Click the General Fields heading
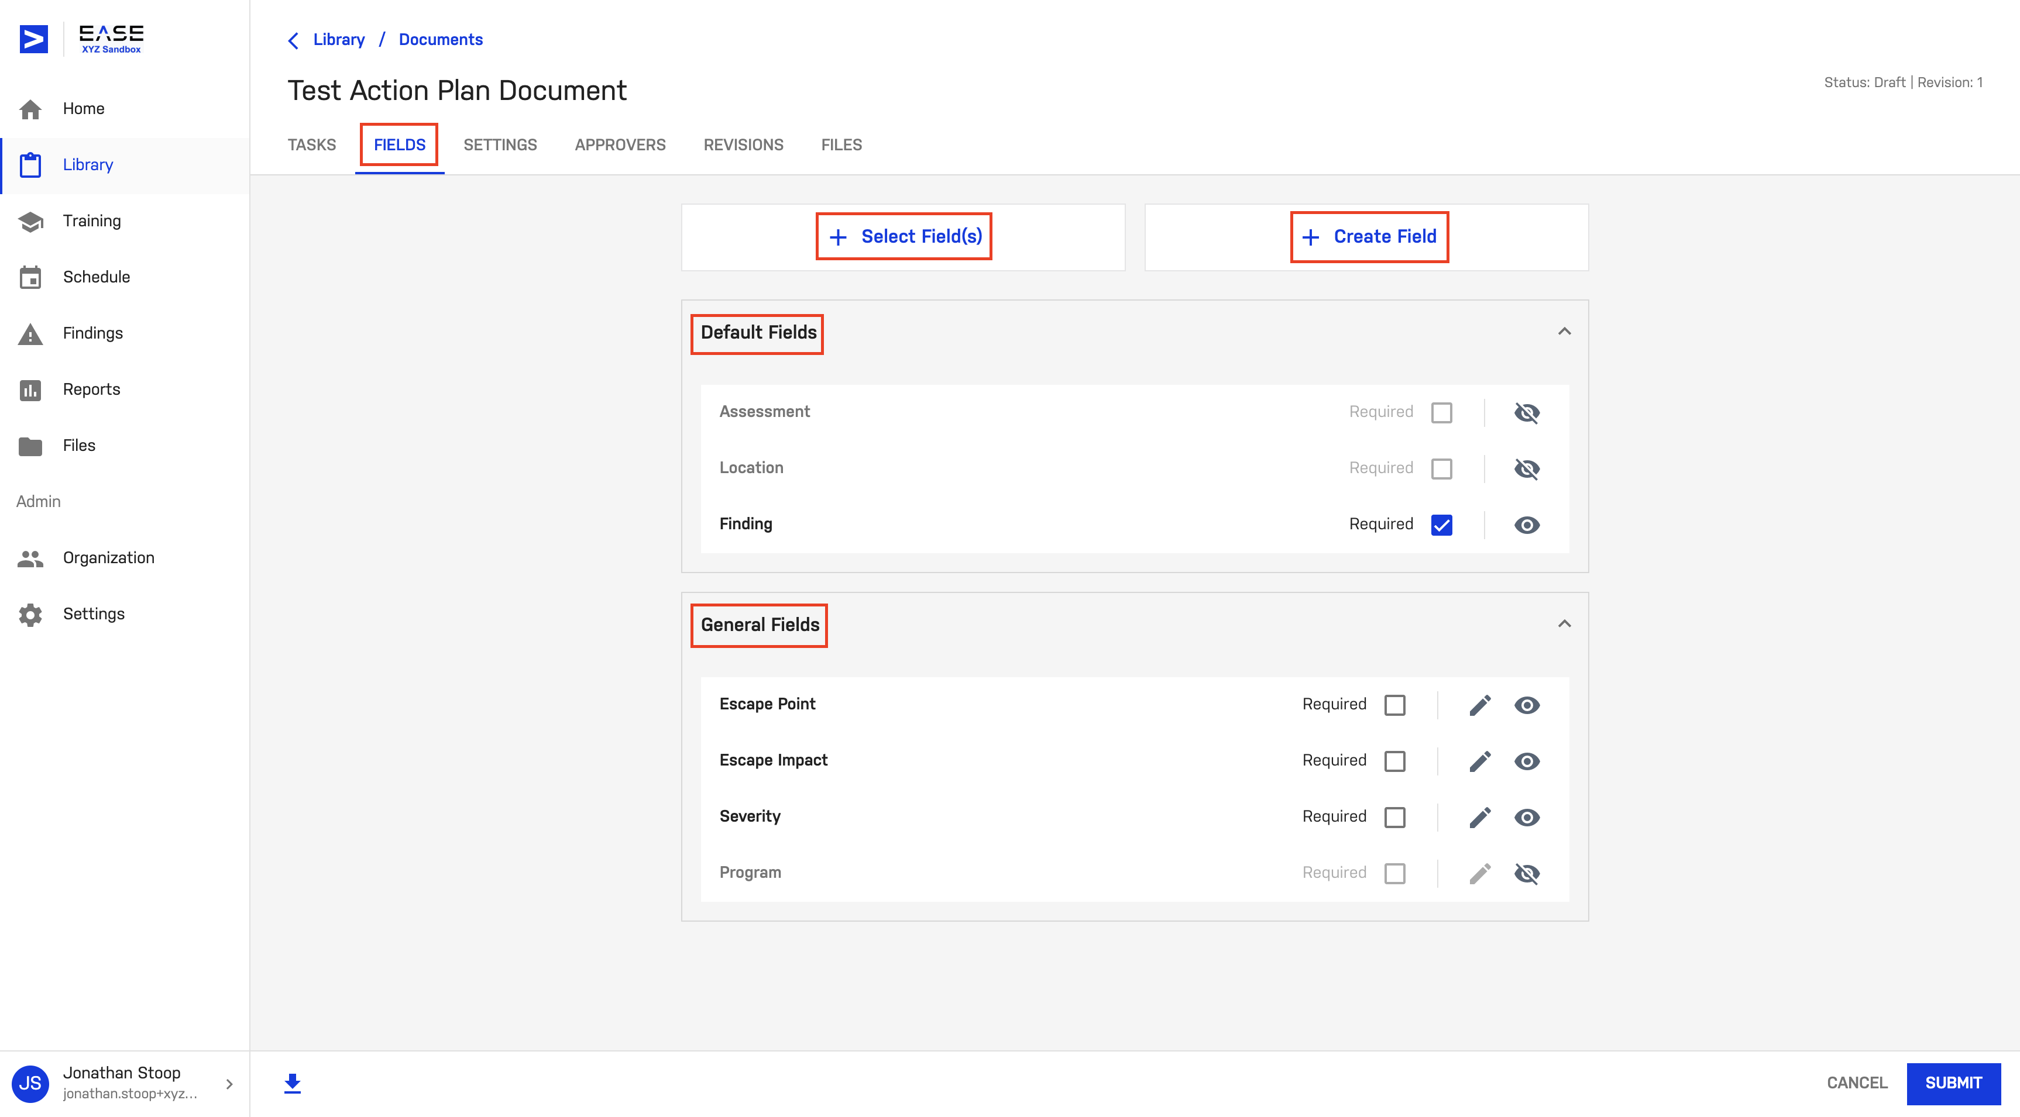Image resolution: width=2020 pixels, height=1117 pixels. pyautogui.click(x=760, y=625)
